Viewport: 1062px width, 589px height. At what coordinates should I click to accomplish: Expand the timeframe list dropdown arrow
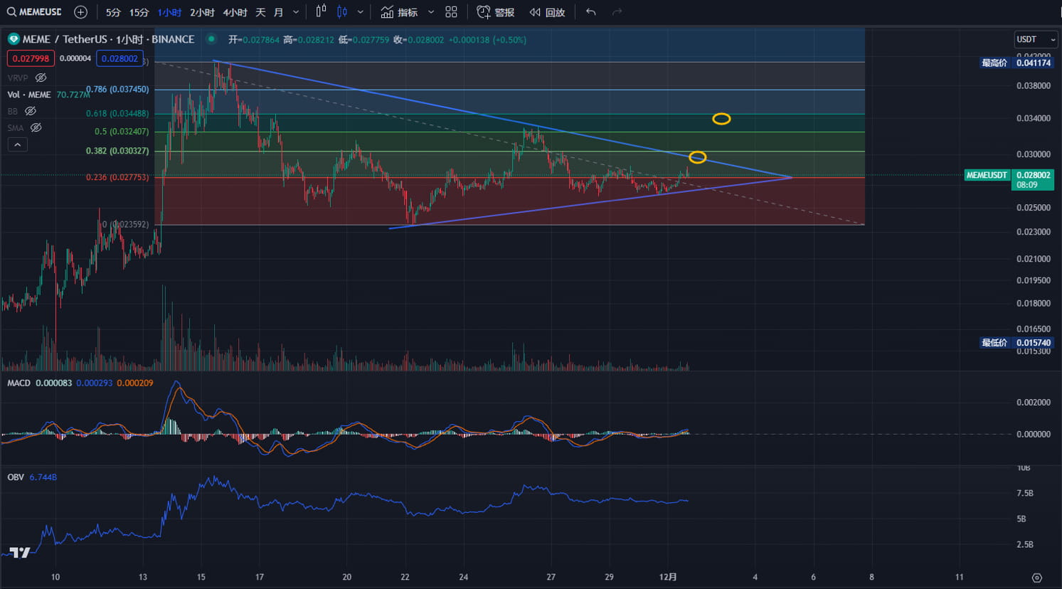[296, 12]
